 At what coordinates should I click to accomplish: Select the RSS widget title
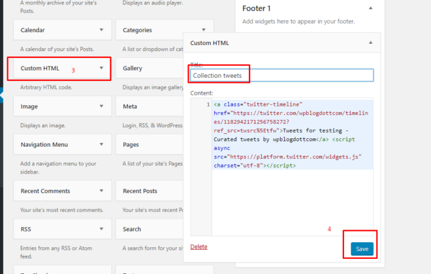pyautogui.click(x=26, y=229)
